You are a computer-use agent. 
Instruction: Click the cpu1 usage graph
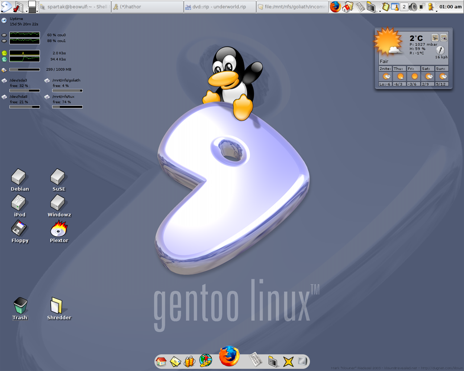[25, 41]
